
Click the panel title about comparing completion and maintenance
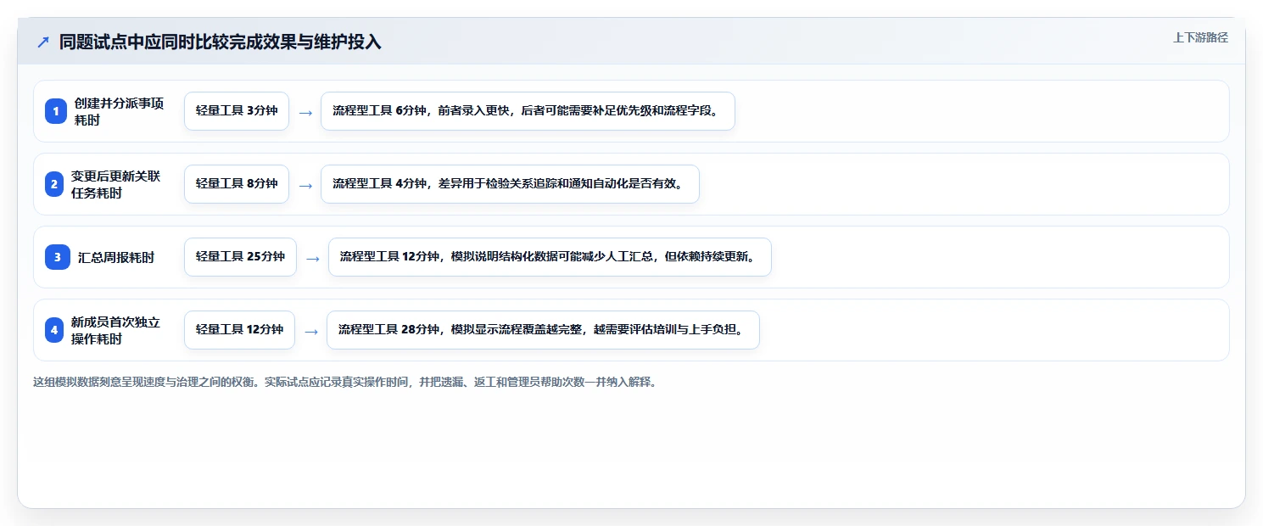[x=220, y=42]
